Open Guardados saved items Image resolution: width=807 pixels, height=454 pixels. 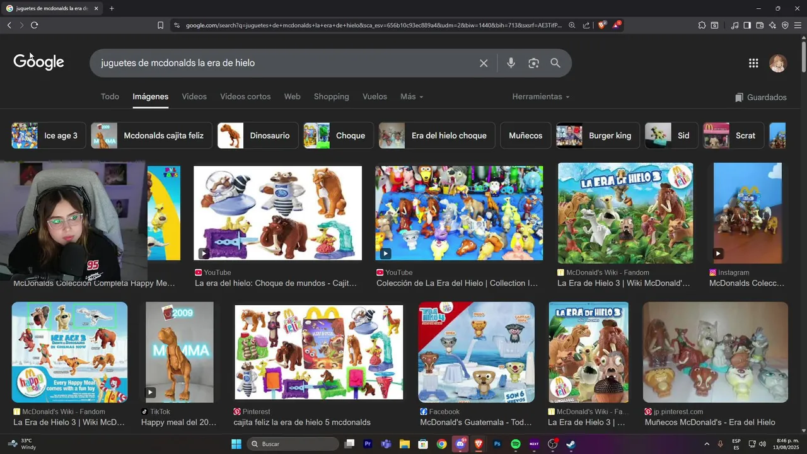760,97
